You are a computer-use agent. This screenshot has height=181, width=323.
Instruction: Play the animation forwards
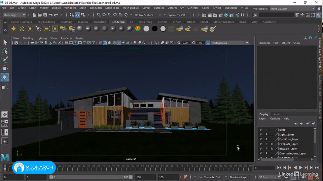pos(300,168)
